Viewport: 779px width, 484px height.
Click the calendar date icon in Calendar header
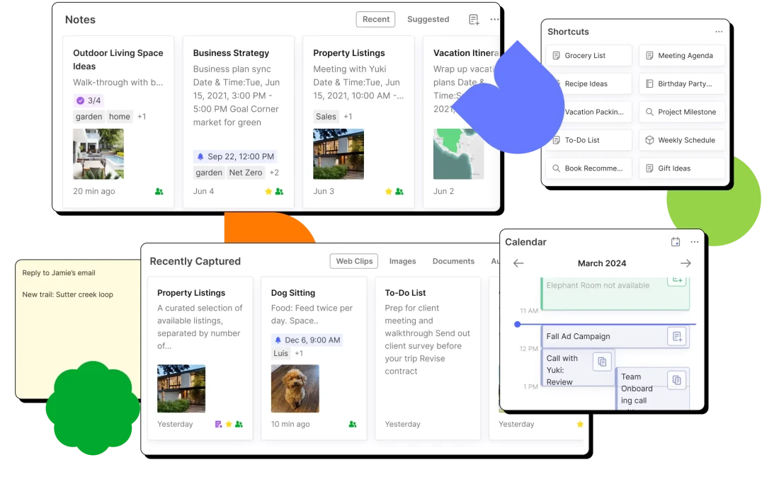click(676, 242)
